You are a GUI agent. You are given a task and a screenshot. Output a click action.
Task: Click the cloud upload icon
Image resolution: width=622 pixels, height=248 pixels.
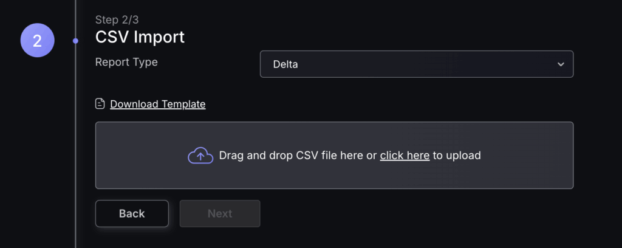(x=200, y=156)
